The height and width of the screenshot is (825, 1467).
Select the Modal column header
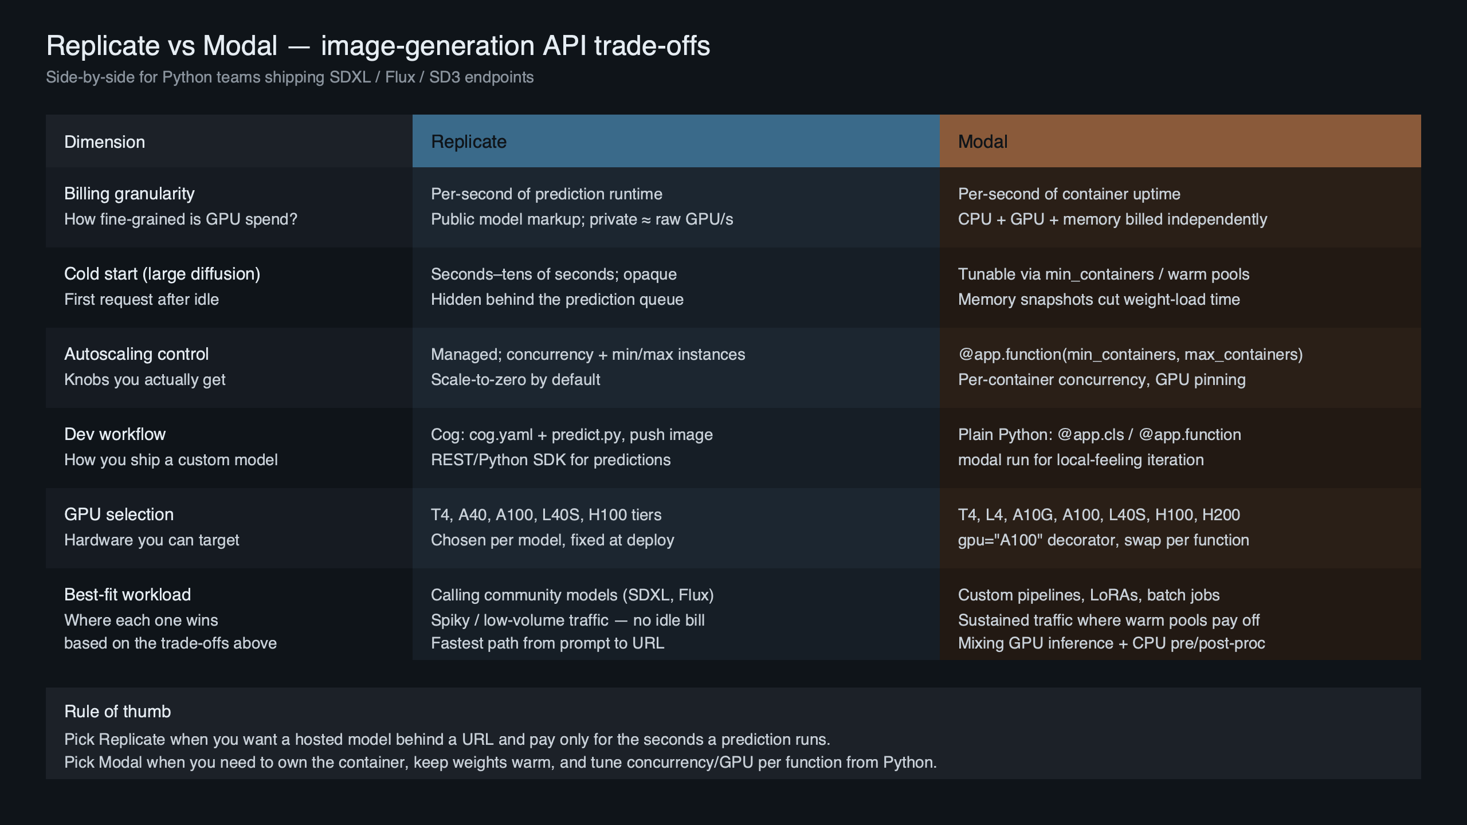point(983,142)
